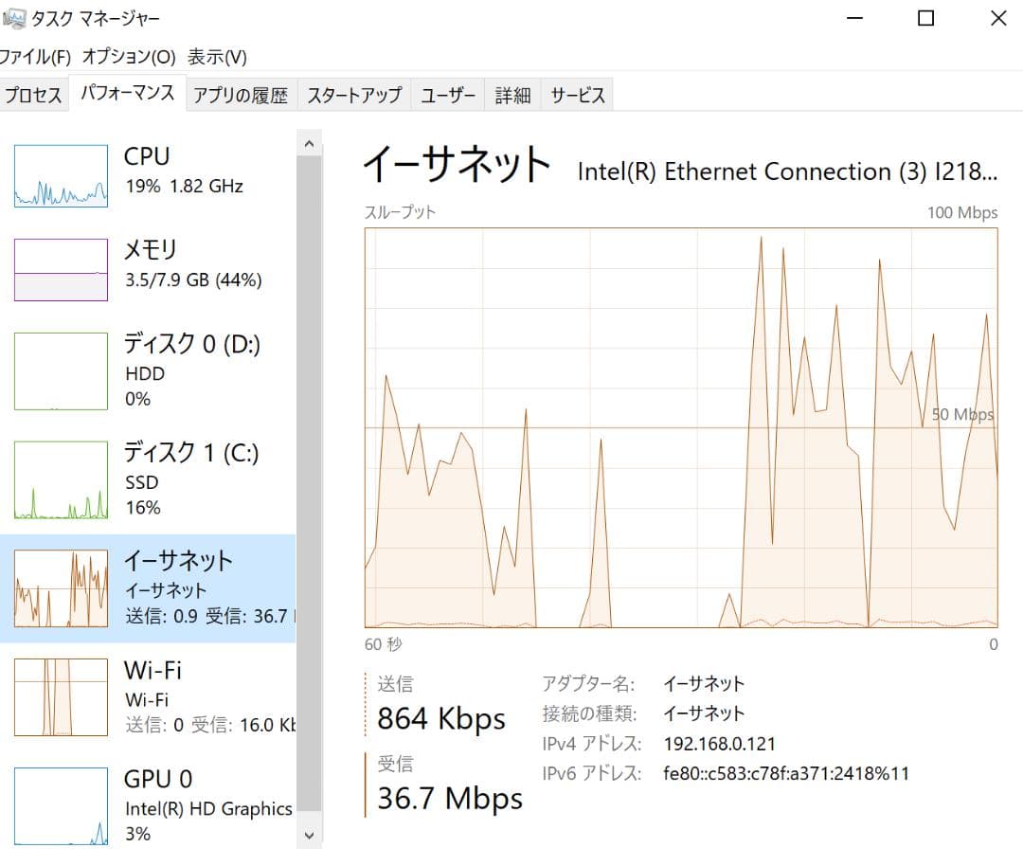The width and height of the screenshot is (1023, 866).
Task: Click the イーサネット sidebar graph thumbnail
Action: (60, 587)
